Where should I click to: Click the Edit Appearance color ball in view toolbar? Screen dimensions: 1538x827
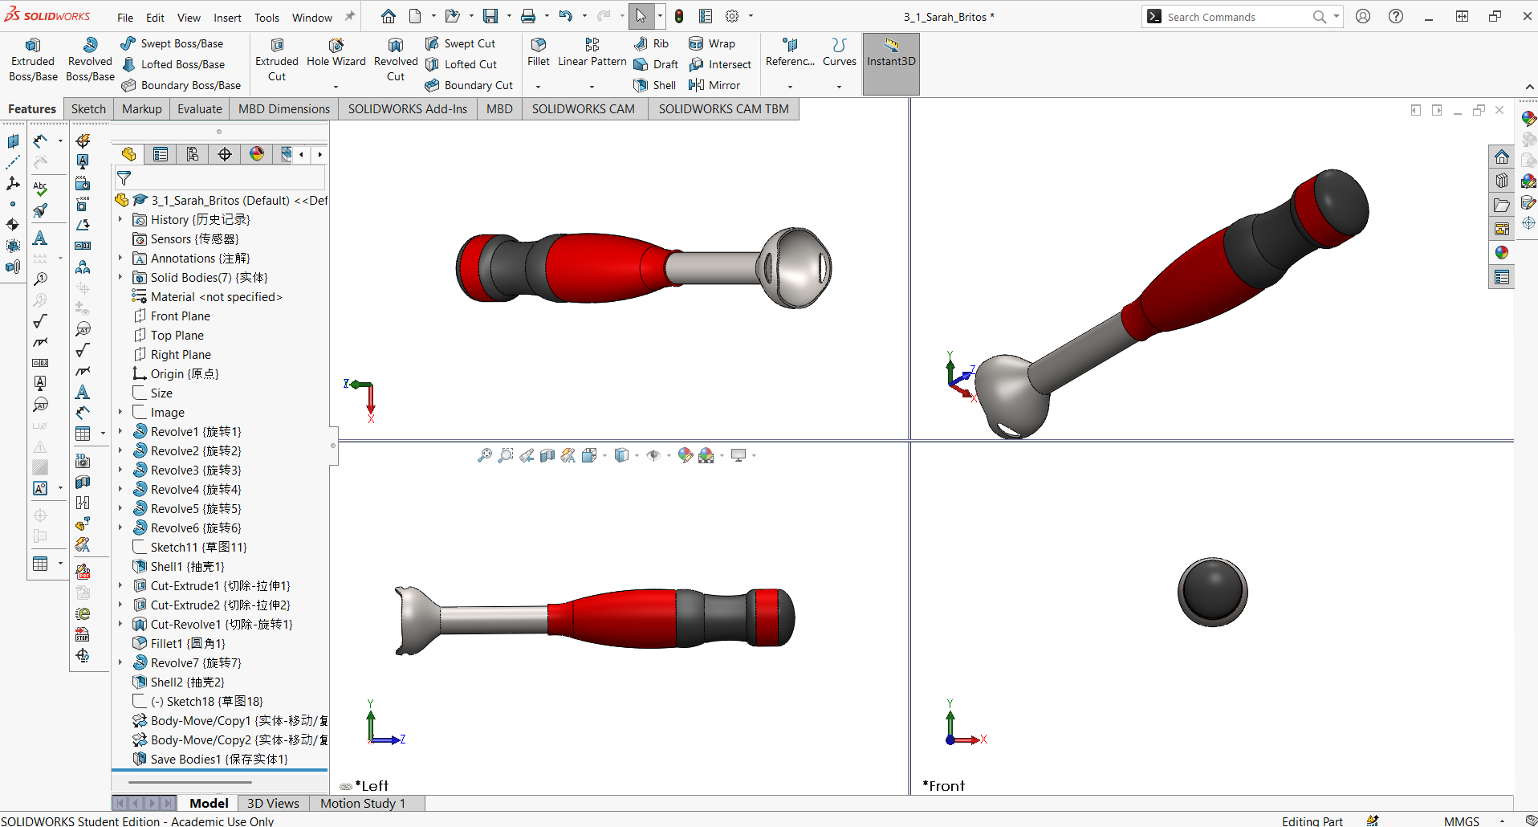tap(685, 455)
